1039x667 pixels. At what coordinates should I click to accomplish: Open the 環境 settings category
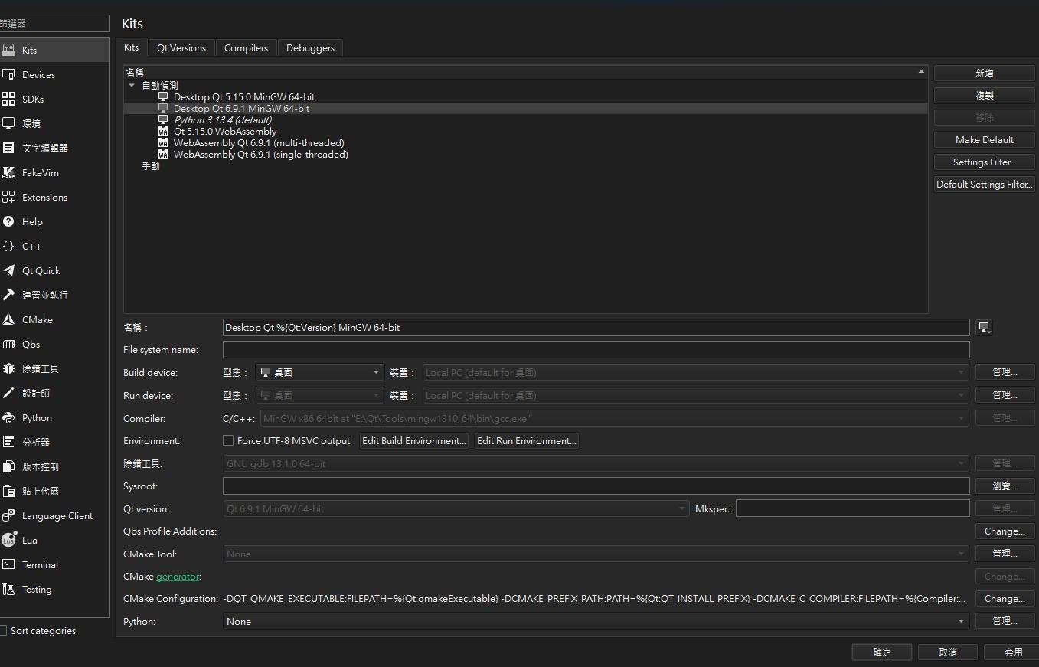click(x=54, y=123)
